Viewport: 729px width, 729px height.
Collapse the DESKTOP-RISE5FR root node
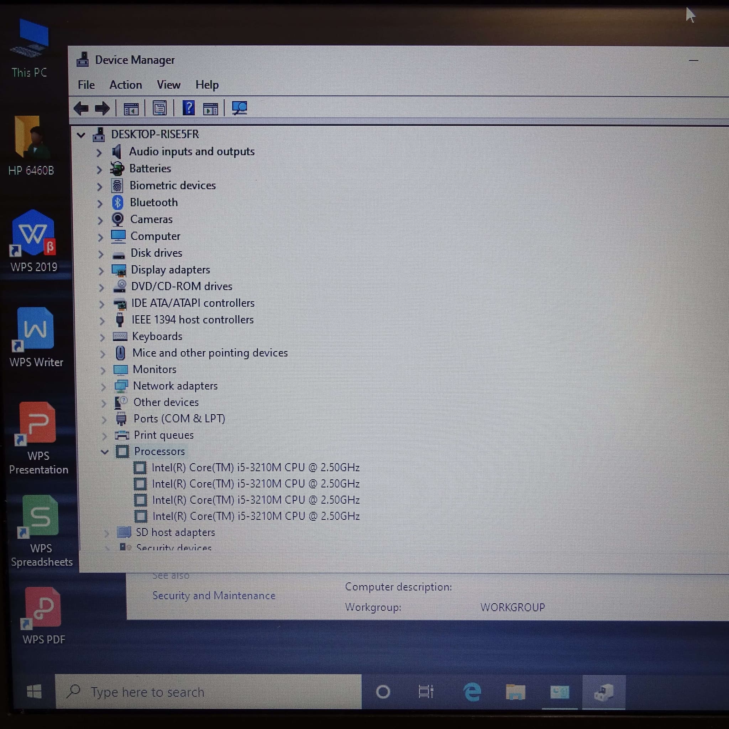click(x=81, y=135)
